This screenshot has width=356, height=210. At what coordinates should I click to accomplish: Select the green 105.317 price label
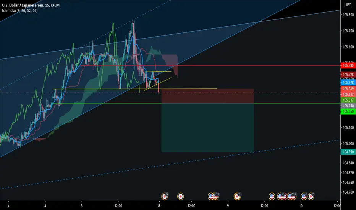(348, 100)
